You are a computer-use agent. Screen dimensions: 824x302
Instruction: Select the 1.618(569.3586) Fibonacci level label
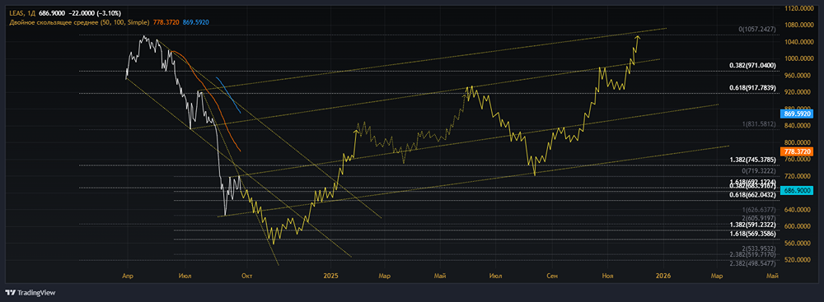[752, 233]
